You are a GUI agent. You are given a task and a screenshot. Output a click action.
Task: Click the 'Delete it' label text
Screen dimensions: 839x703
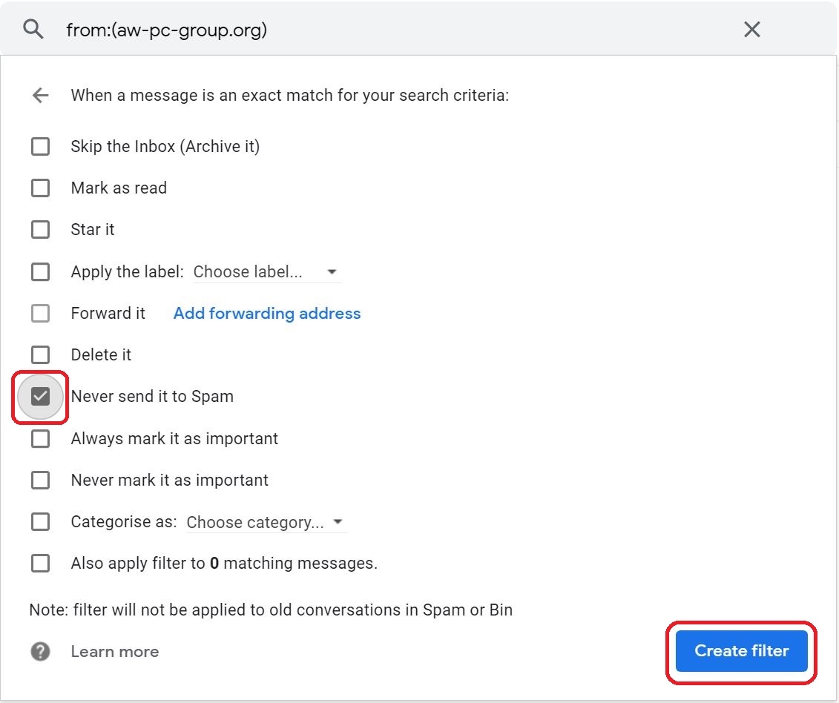tap(101, 354)
